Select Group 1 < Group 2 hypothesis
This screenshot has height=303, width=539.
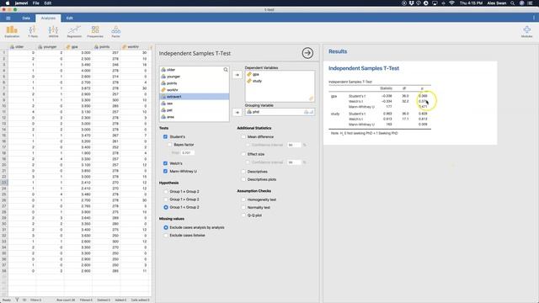pyautogui.click(x=166, y=207)
